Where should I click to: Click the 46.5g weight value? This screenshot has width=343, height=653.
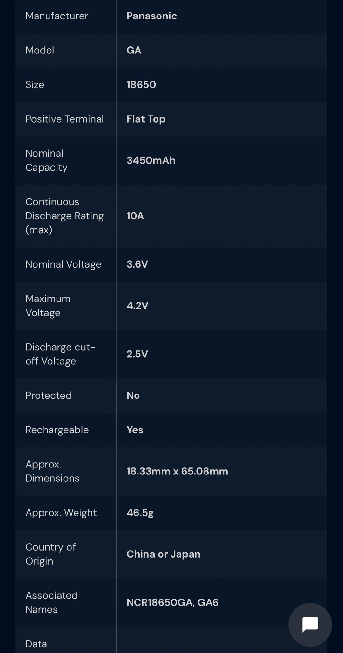click(x=140, y=513)
